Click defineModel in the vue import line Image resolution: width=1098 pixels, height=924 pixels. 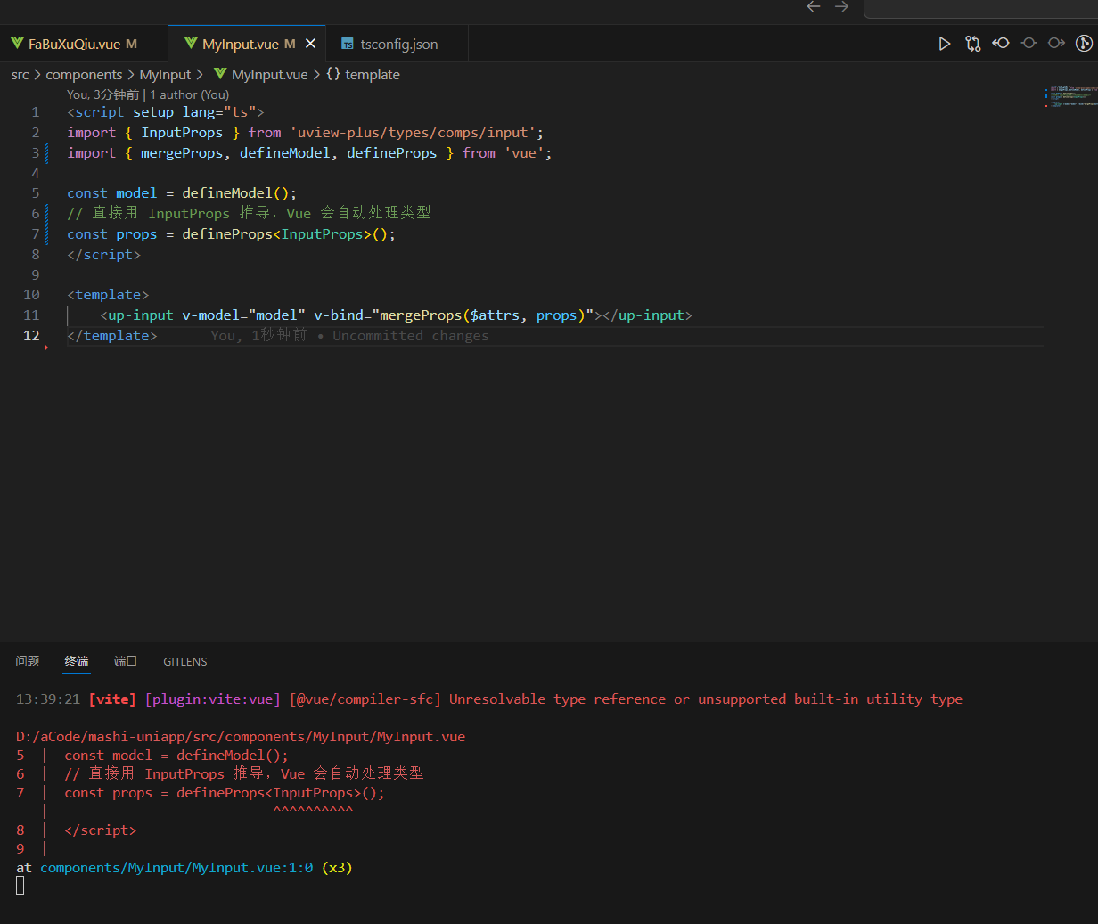click(285, 153)
